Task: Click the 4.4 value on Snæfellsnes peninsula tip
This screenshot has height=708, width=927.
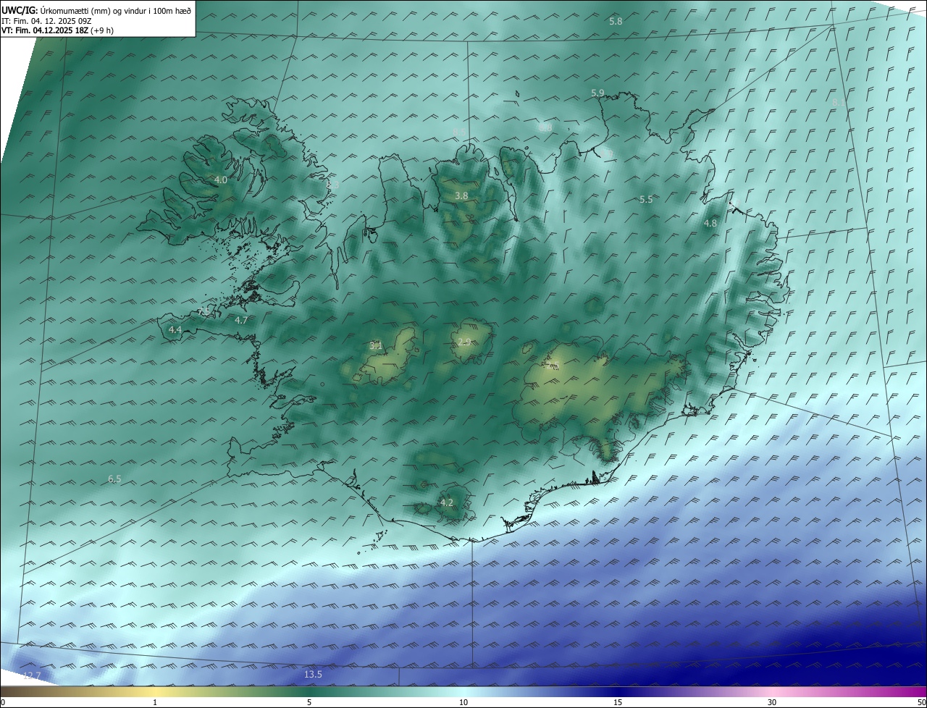Action: [x=175, y=330]
